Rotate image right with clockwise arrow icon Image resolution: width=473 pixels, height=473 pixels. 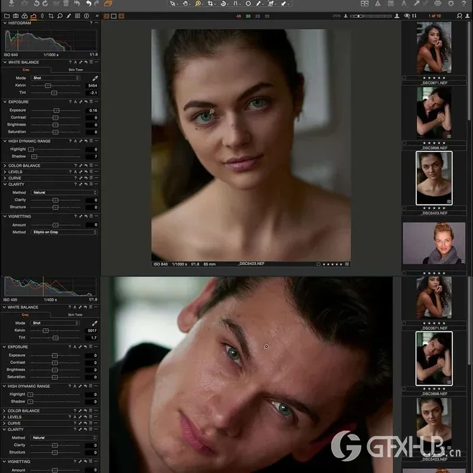[x=45, y=3]
